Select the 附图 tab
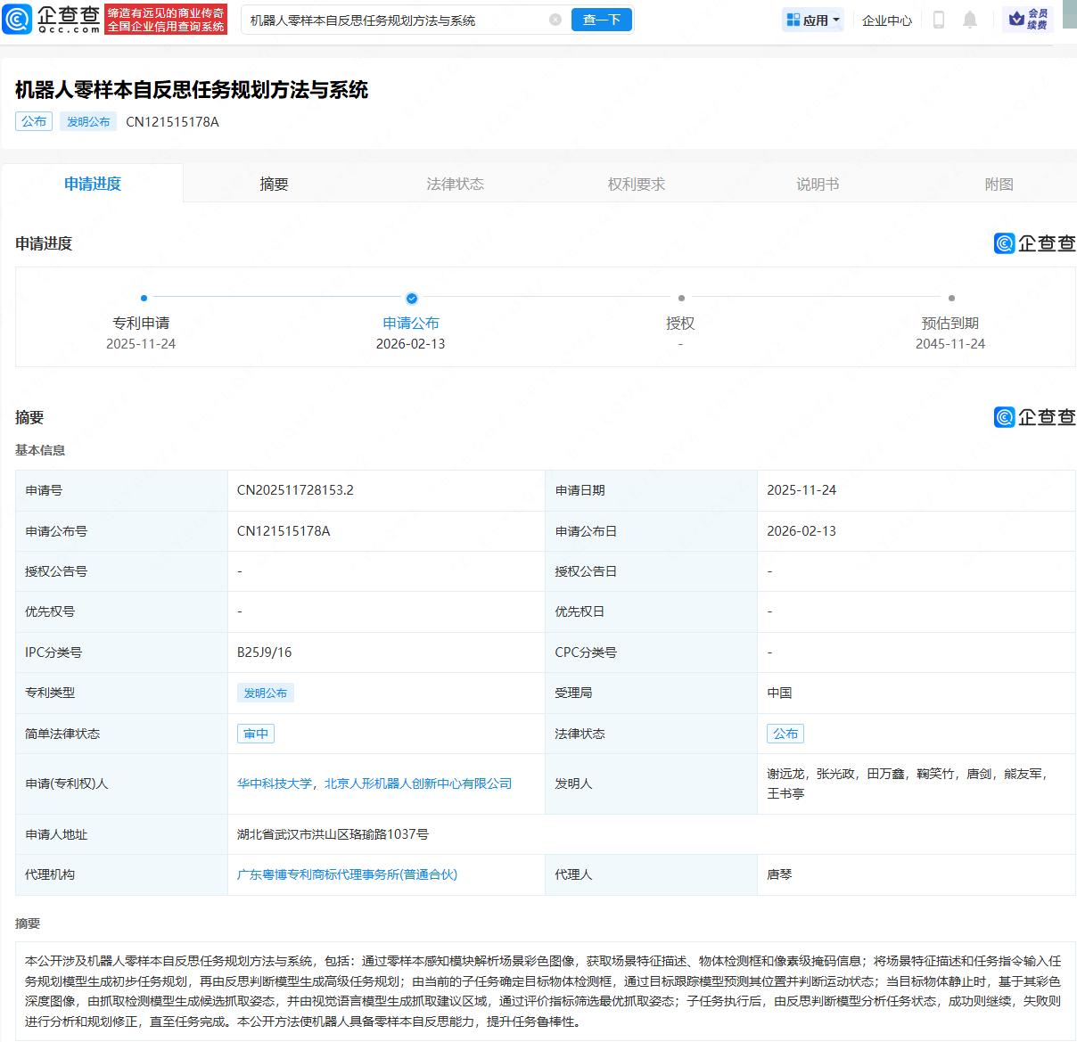Viewport: 1077px width, 1042px height. click(x=999, y=183)
